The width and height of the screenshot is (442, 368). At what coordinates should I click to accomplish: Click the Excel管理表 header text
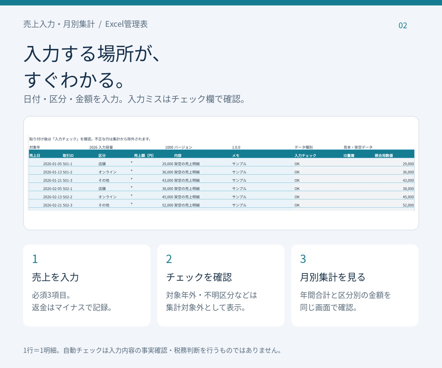tap(126, 24)
